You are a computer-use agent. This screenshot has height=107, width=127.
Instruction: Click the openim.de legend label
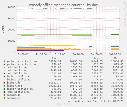click(x=14, y=95)
